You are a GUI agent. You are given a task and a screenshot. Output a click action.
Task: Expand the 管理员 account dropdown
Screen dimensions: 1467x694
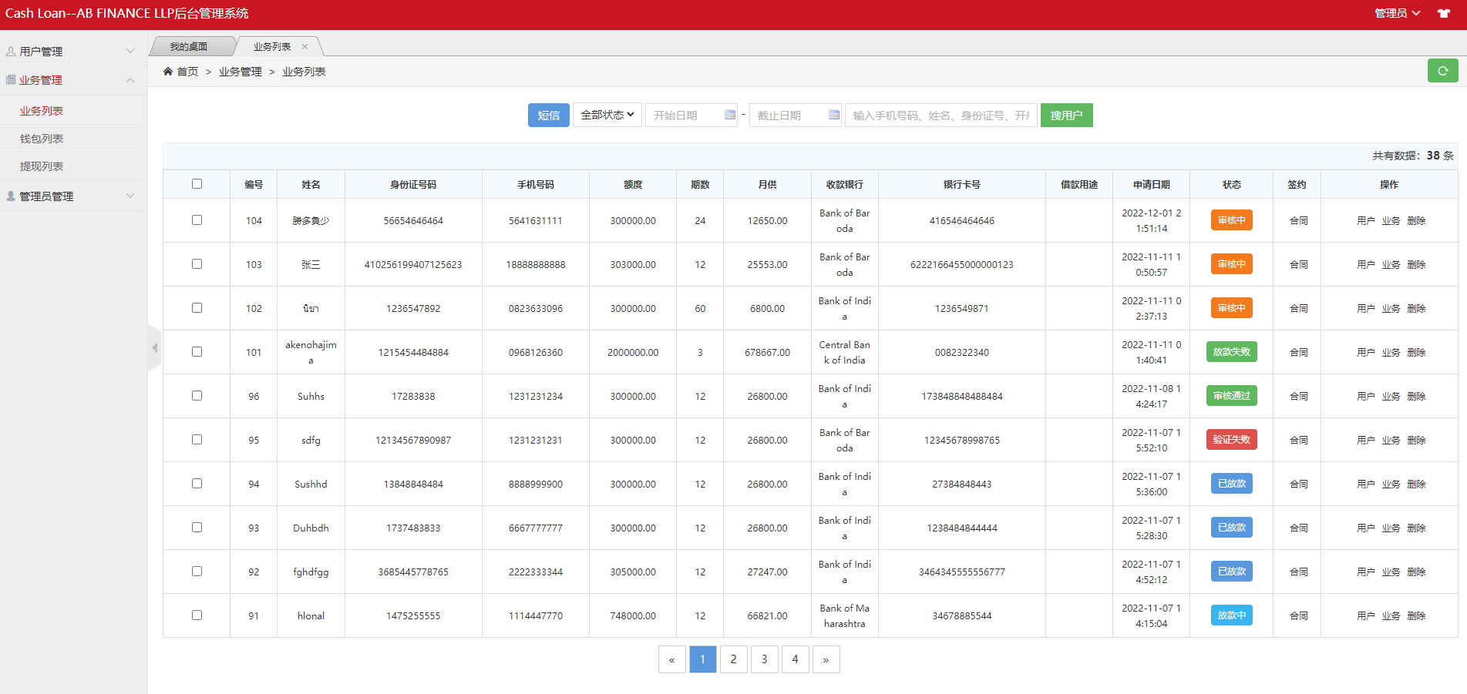pos(1397,14)
